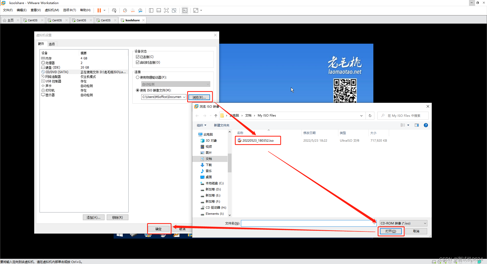Refresh the My ISO Files folder
This screenshot has height=264, width=487.
point(370,116)
